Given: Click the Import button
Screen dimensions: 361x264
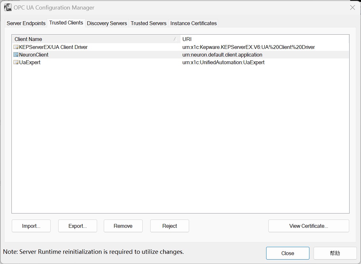Looking at the screenshot, I should tap(31, 226).
